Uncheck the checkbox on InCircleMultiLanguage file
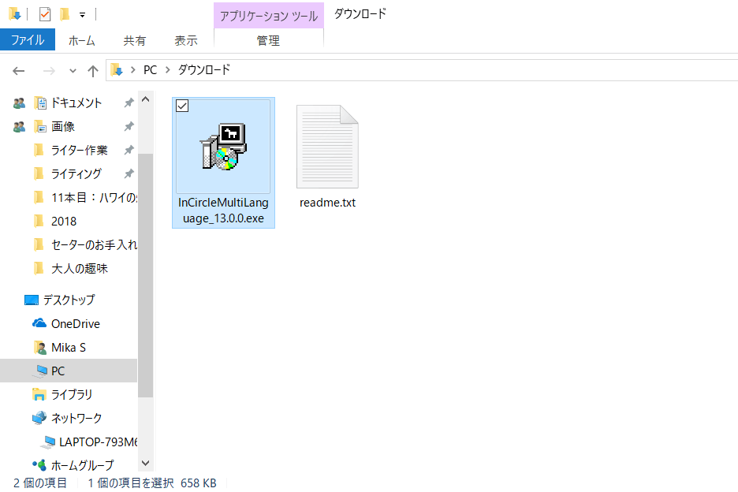738x492 pixels. [182, 106]
